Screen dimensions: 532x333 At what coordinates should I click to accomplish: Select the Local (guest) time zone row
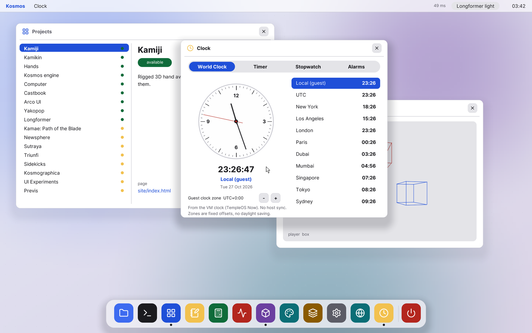coord(336,83)
